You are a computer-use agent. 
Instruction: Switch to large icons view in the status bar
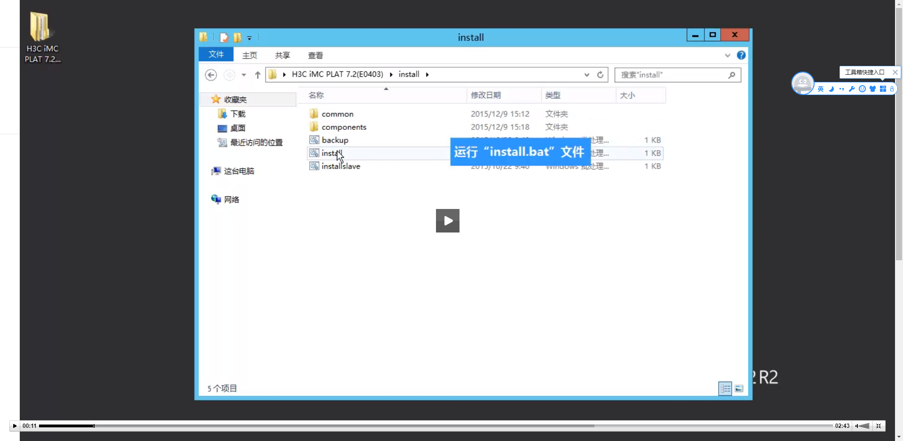[x=739, y=388]
